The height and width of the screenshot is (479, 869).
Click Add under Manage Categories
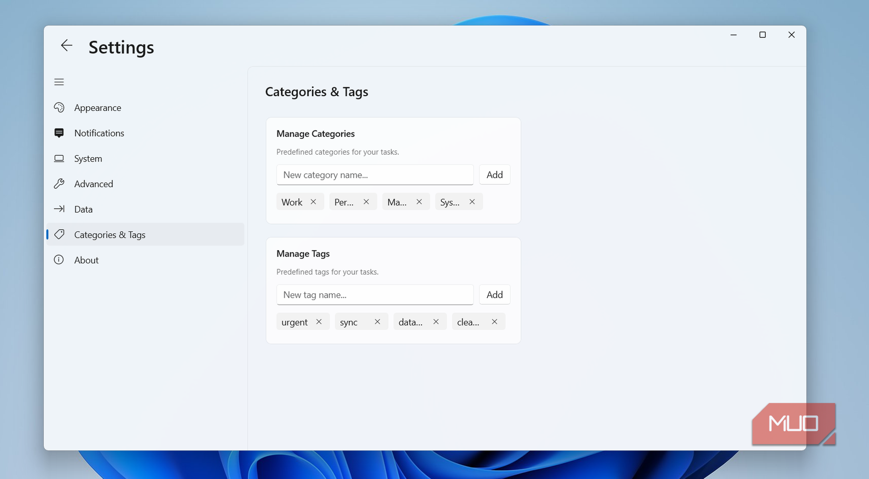(494, 174)
